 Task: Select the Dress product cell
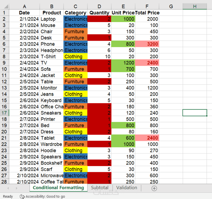(52, 131)
